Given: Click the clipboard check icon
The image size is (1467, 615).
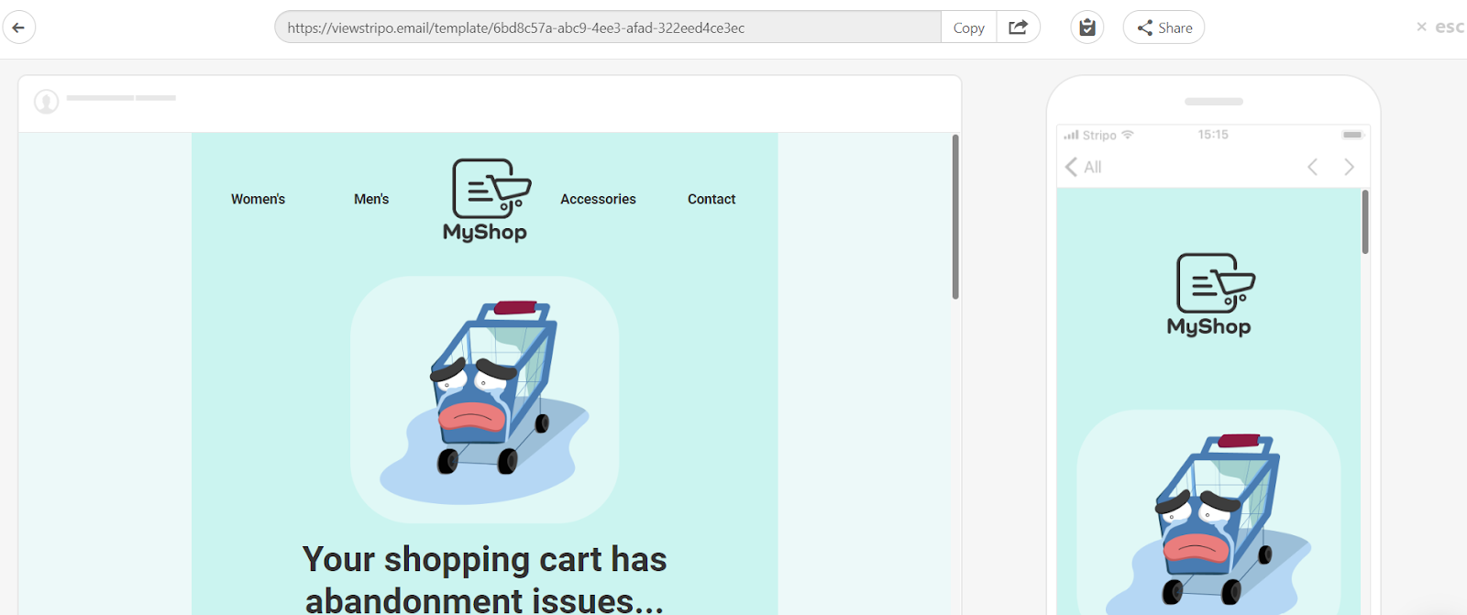Looking at the screenshot, I should (1087, 27).
